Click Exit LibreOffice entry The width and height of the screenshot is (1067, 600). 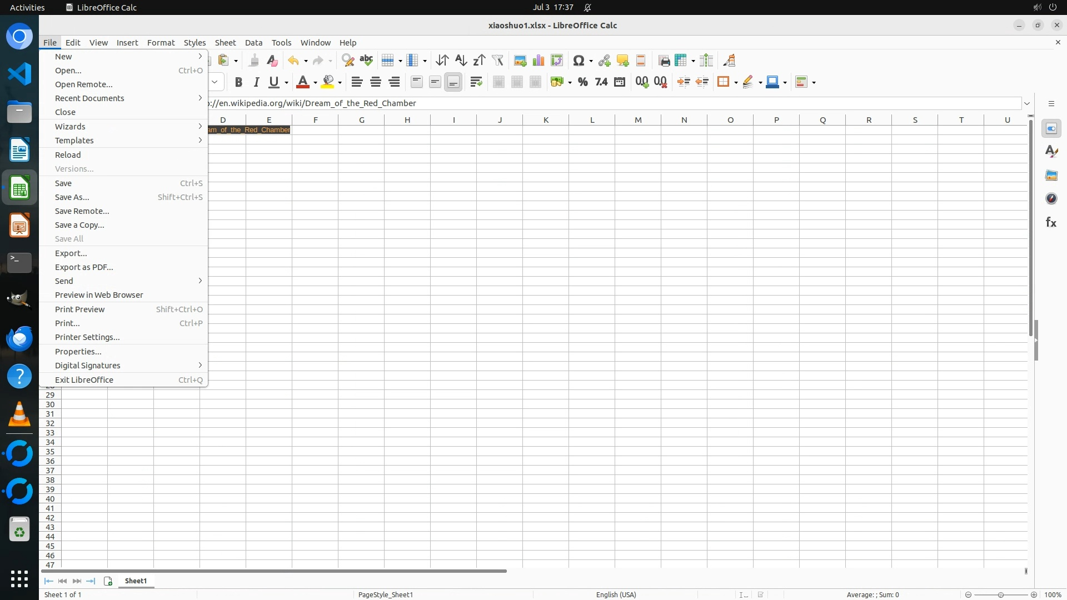tap(84, 380)
